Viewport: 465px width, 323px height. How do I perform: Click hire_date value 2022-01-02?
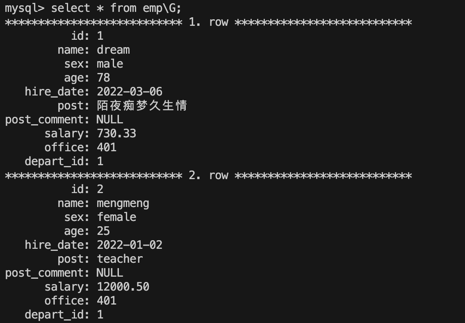point(130,245)
